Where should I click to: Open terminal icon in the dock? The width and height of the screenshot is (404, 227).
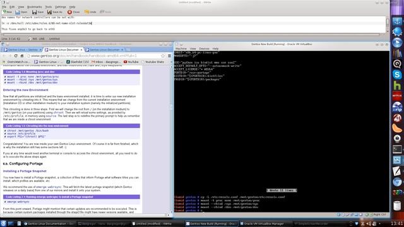pyautogui.click(x=397, y=149)
